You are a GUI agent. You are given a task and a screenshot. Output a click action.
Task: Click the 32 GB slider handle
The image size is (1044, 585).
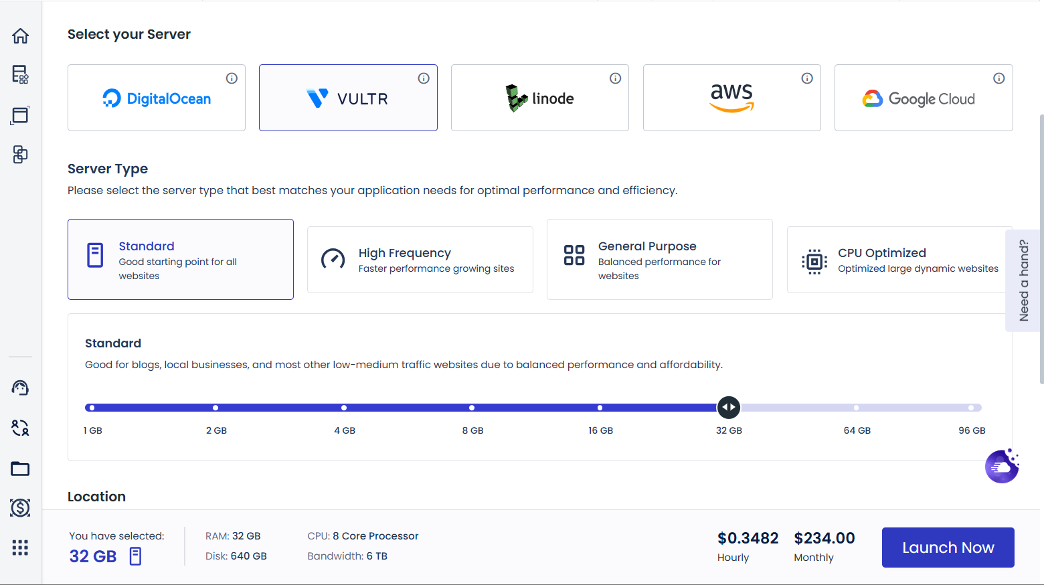(729, 407)
